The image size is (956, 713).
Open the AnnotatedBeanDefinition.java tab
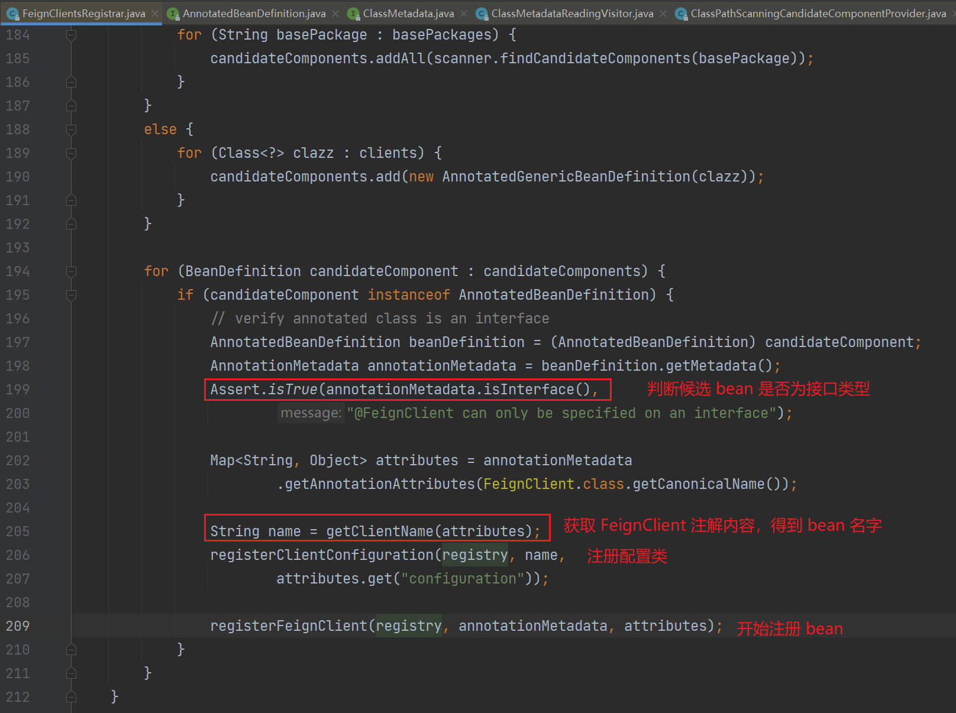click(254, 13)
